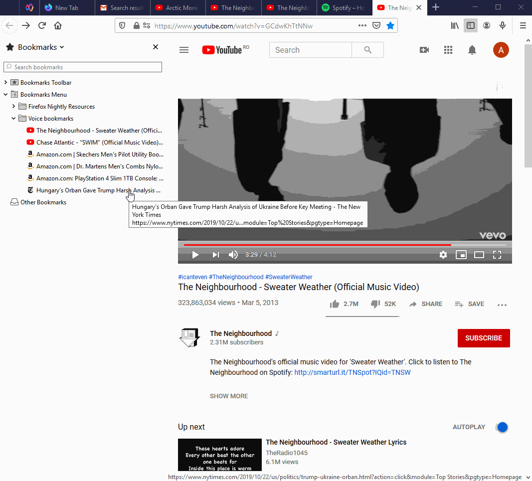Toggle theater mode
Image resolution: width=532 pixels, height=481 pixels.
[479, 255]
